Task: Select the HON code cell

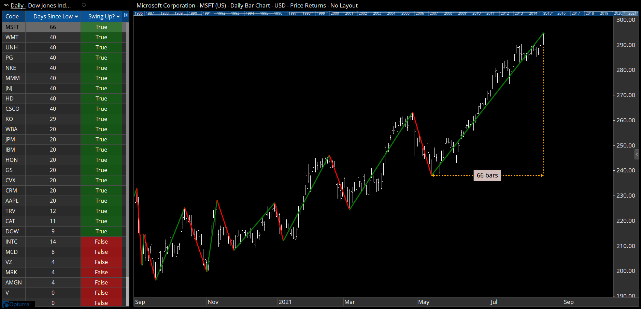Action: click(x=14, y=160)
